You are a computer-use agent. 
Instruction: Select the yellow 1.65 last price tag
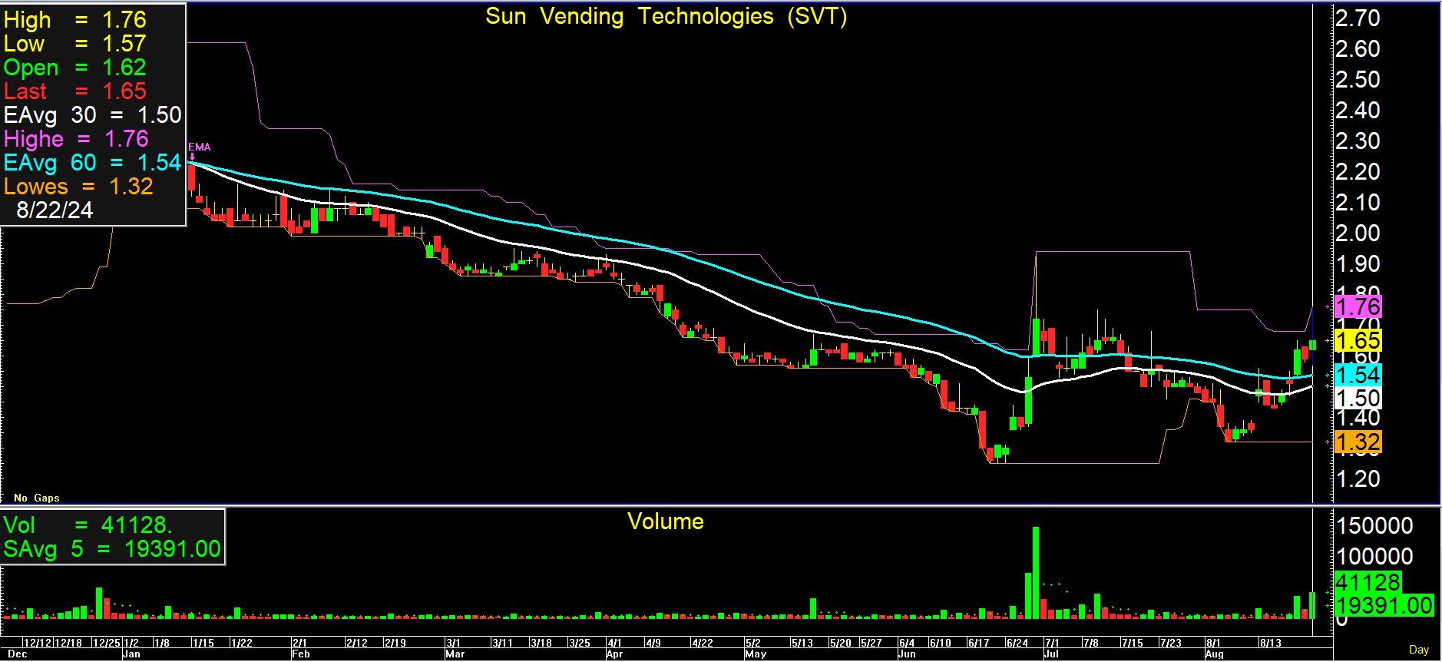point(1358,340)
